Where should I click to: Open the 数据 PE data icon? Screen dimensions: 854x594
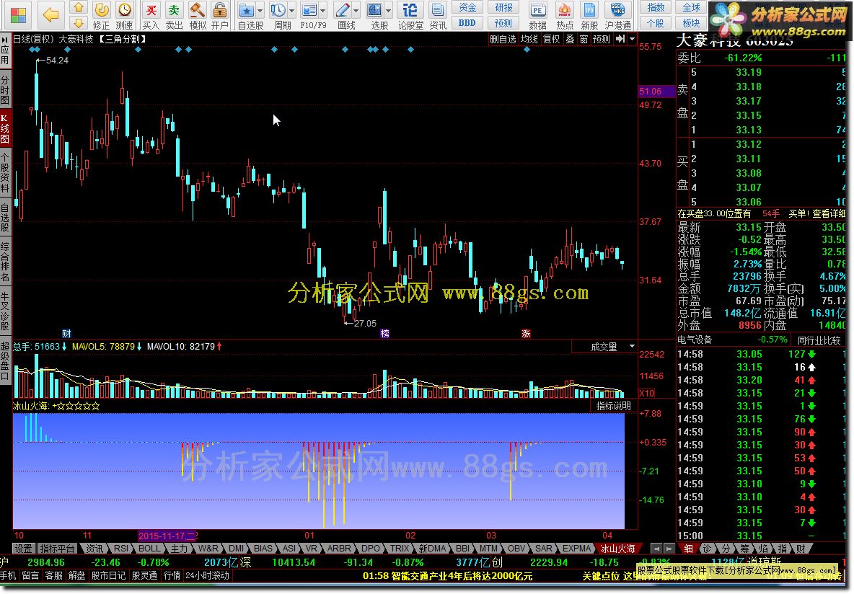537,15
